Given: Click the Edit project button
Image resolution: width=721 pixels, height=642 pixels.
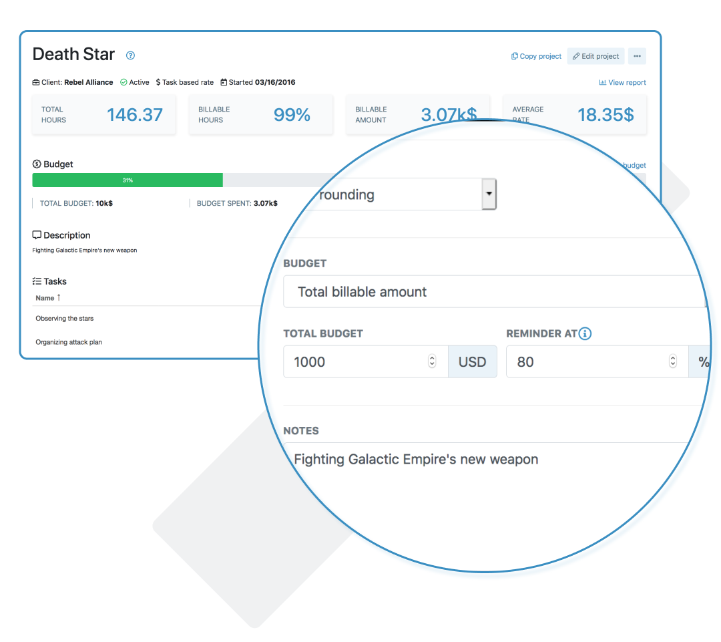Looking at the screenshot, I should pos(596,56).
